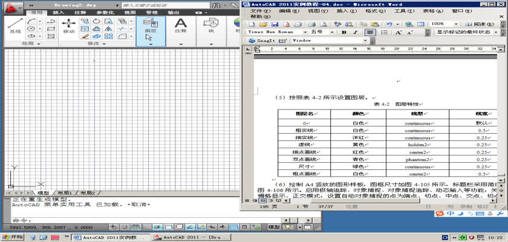Screen dimensions: 508x242
Task: Select the Hatch tool in Draw panel
Action: point(51,36)
